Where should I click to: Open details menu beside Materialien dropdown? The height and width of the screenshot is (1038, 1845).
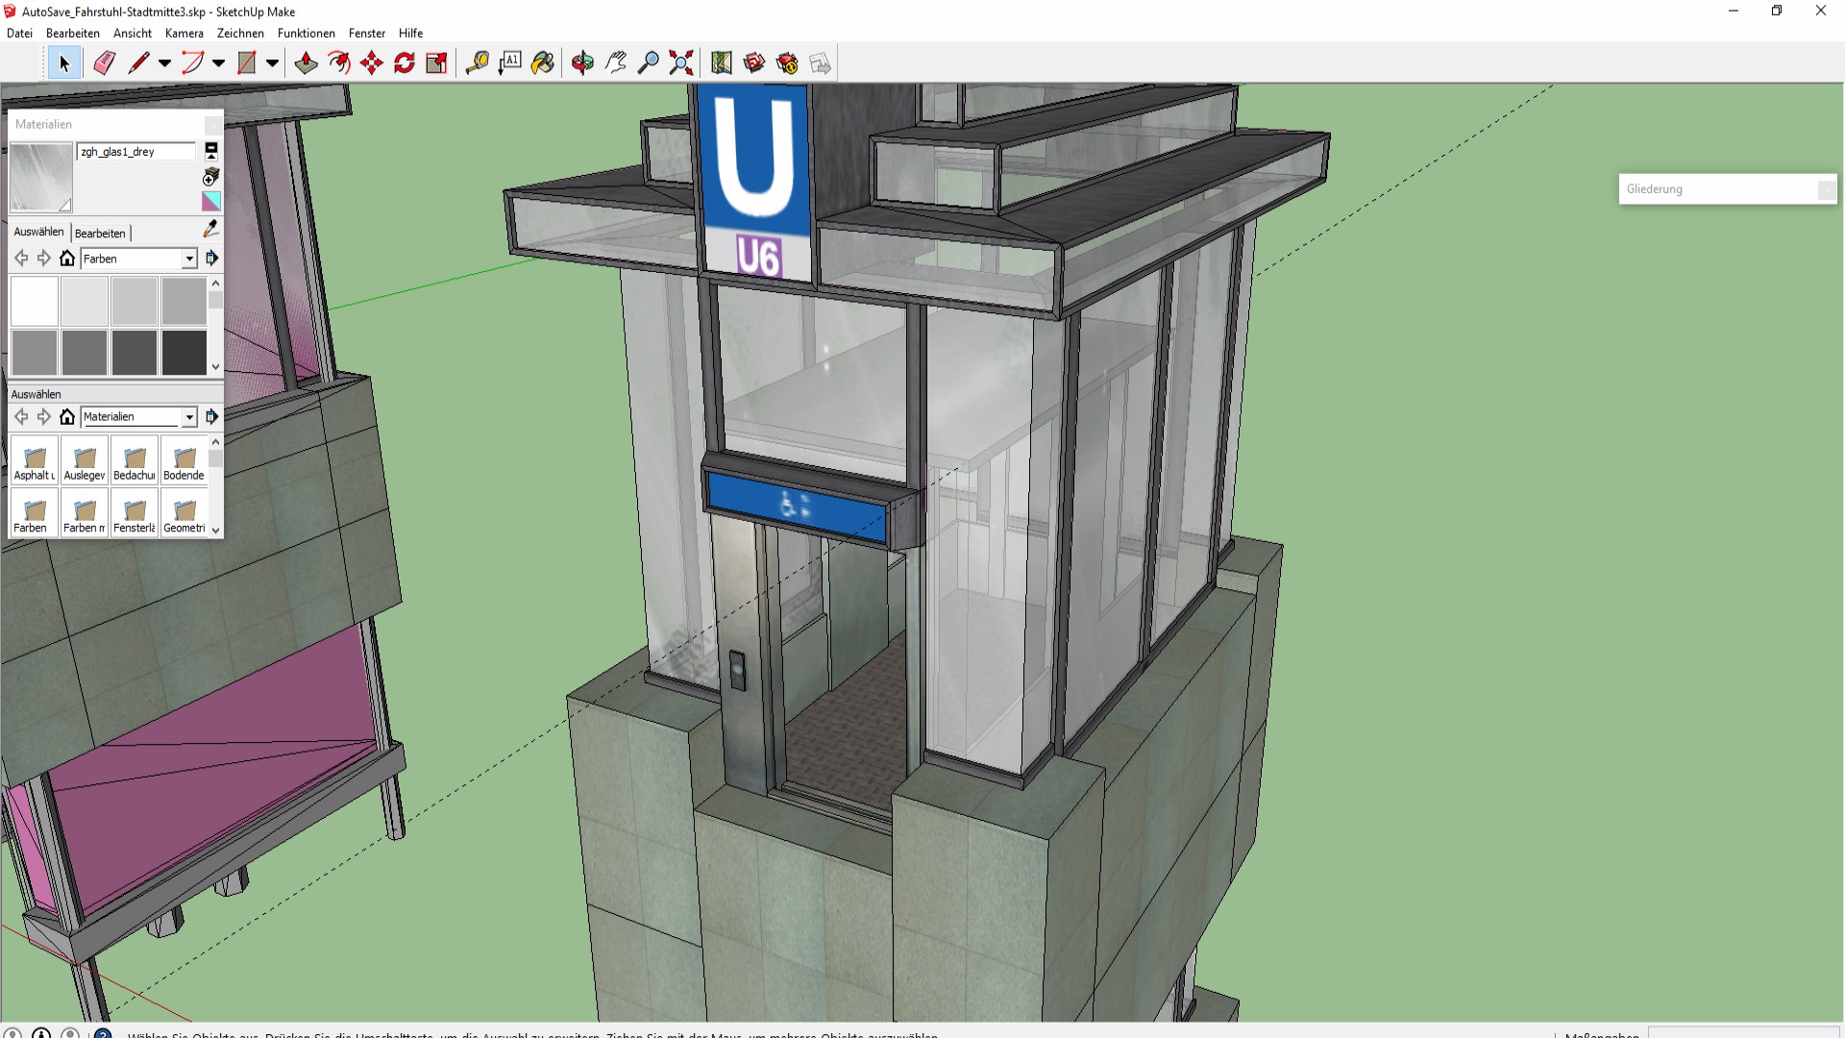[212, 417]
